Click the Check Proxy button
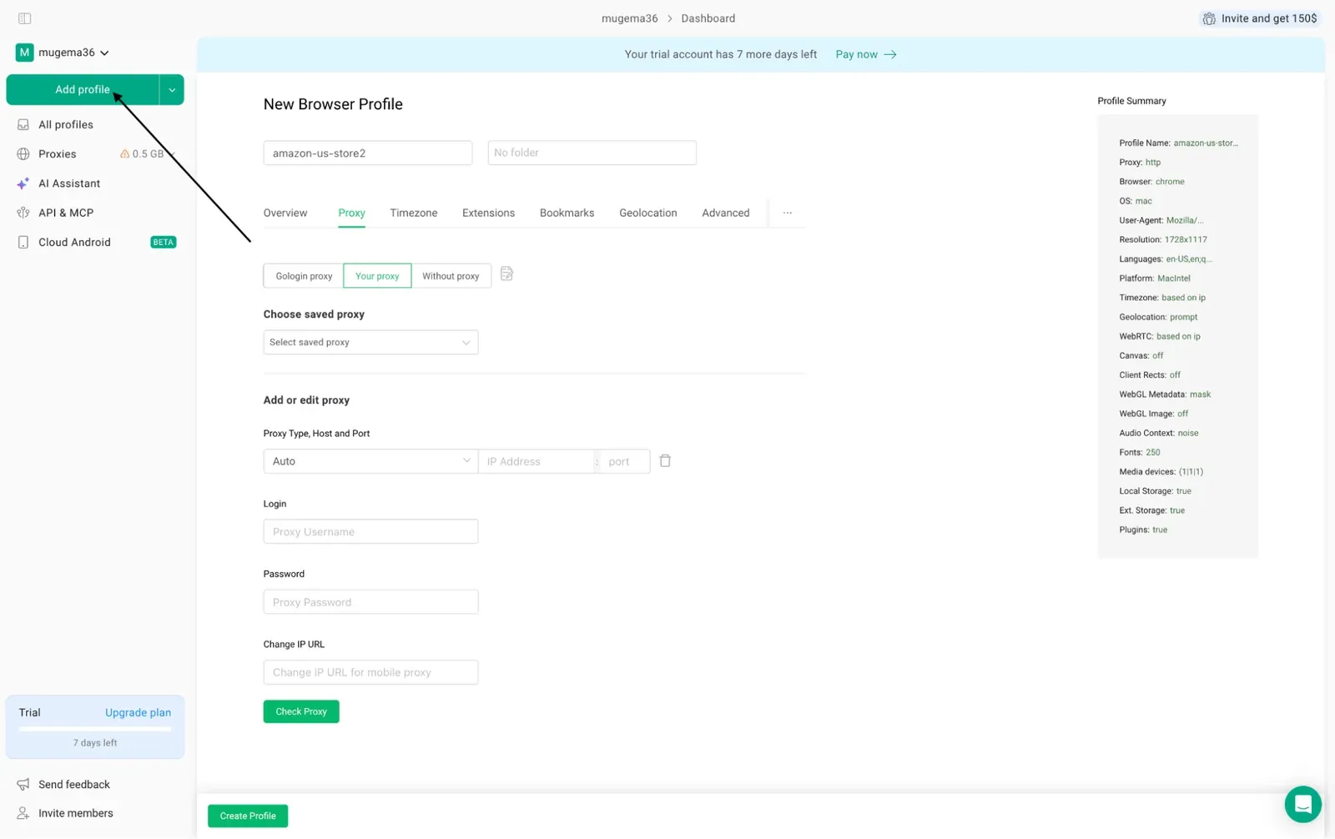Viewport: 1335px width, 839px height. coord(301,711)
